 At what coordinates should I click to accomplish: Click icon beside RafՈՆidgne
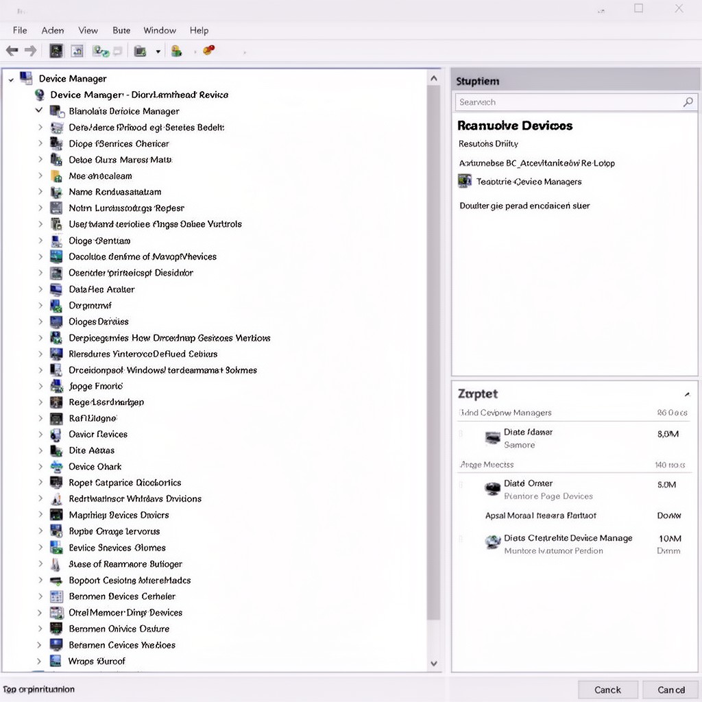(56, 418)
